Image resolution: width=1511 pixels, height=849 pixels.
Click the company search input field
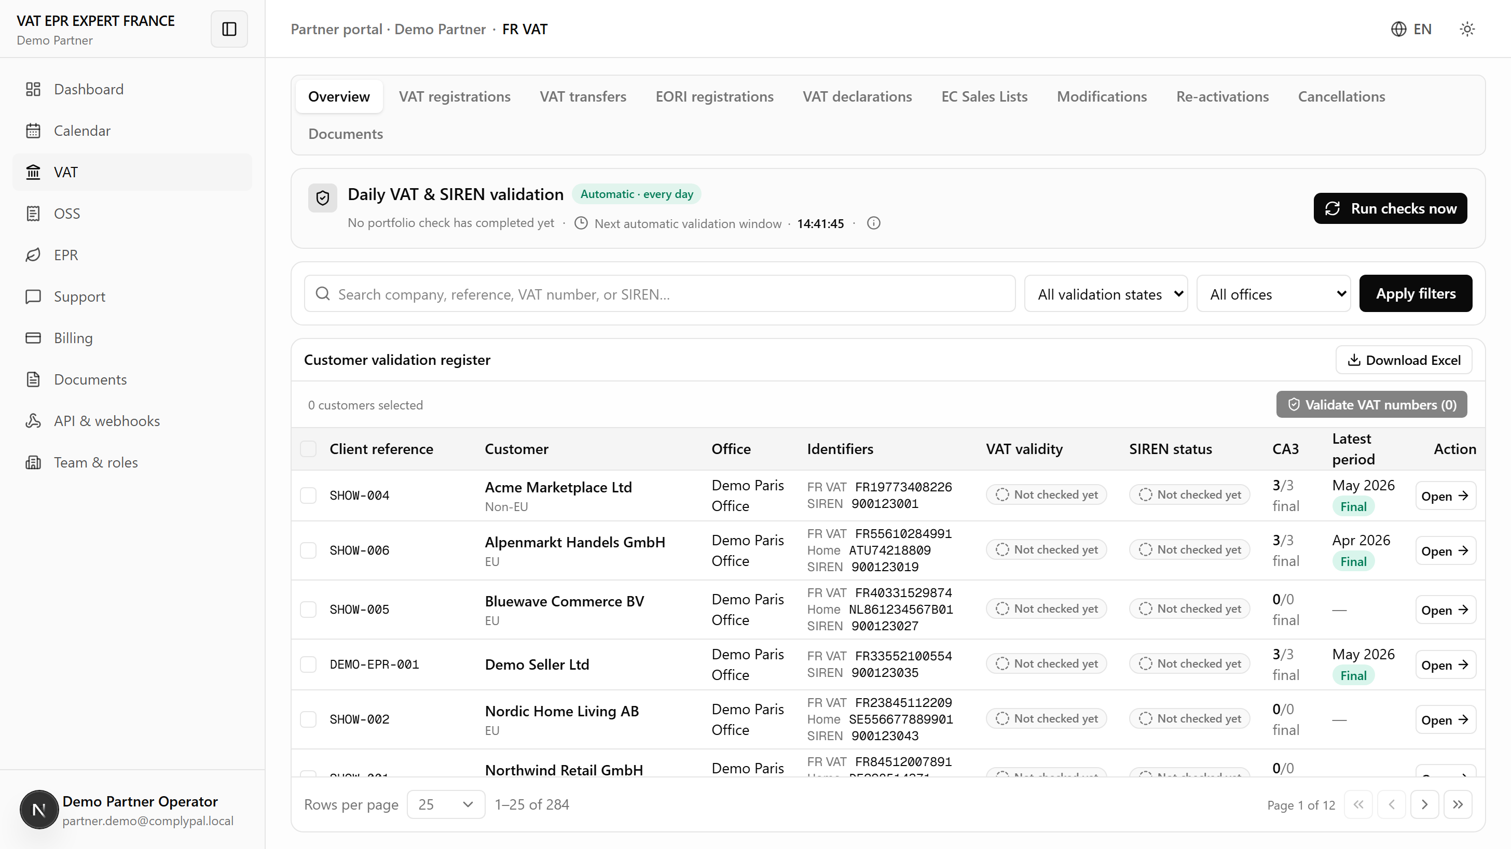[x=660, y=293]
